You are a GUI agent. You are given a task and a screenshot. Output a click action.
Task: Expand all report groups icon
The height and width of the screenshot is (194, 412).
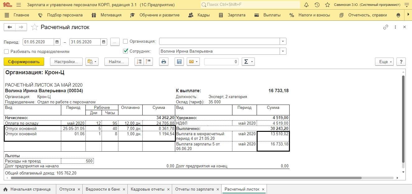coord(148,62)
